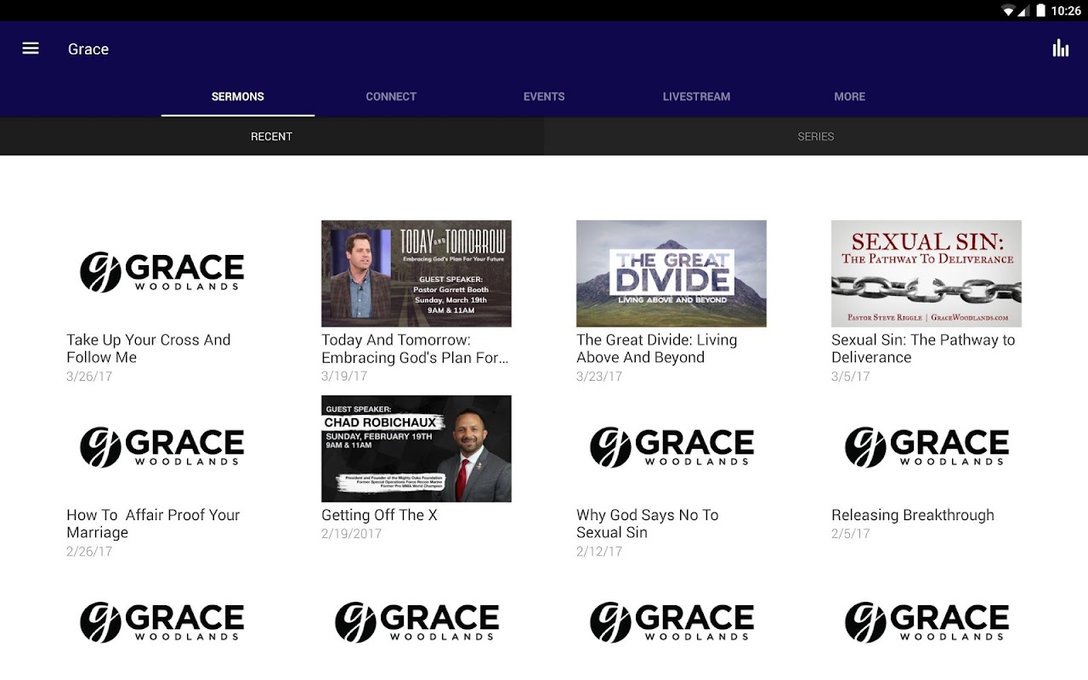The width and height of the screenshot is (1088, 680).
Task: Select the Sermons tab
Action: pos(238,96)
